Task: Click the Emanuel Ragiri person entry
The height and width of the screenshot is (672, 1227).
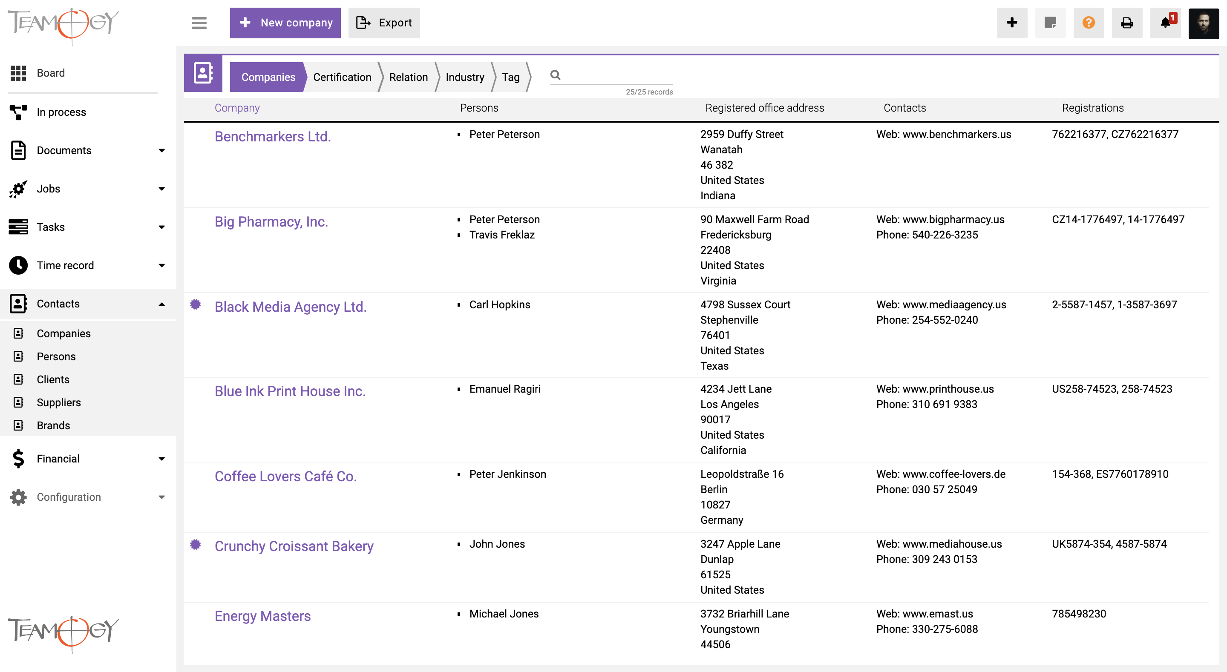Action: [x=505, y=389]
